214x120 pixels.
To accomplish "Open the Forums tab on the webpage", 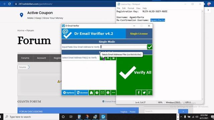I will click(25, 58).
